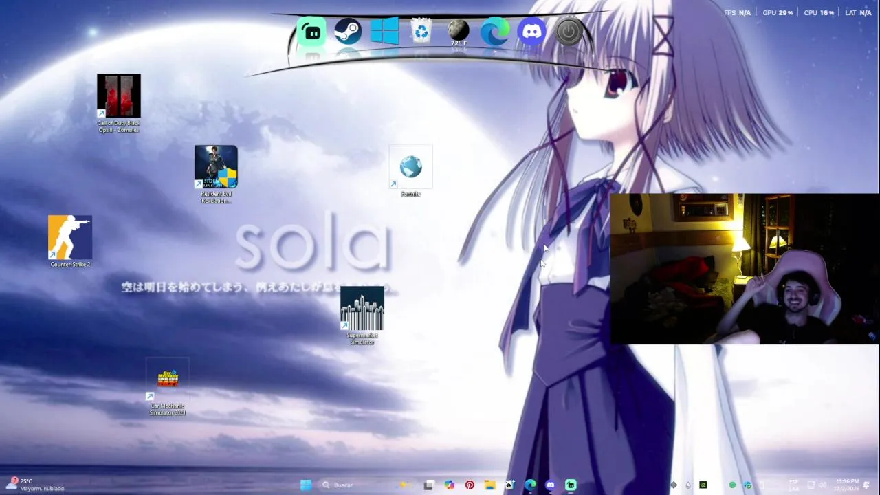
Task: Click the NVIDIA icon in the system tray
Action: 703,485
